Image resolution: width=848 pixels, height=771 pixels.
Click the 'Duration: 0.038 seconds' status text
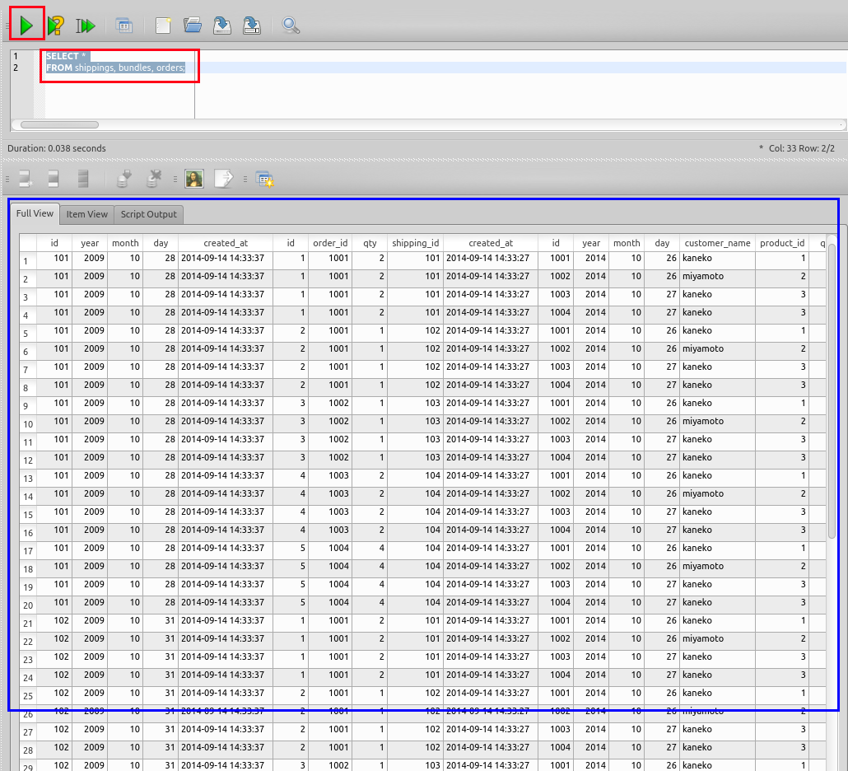57,148
